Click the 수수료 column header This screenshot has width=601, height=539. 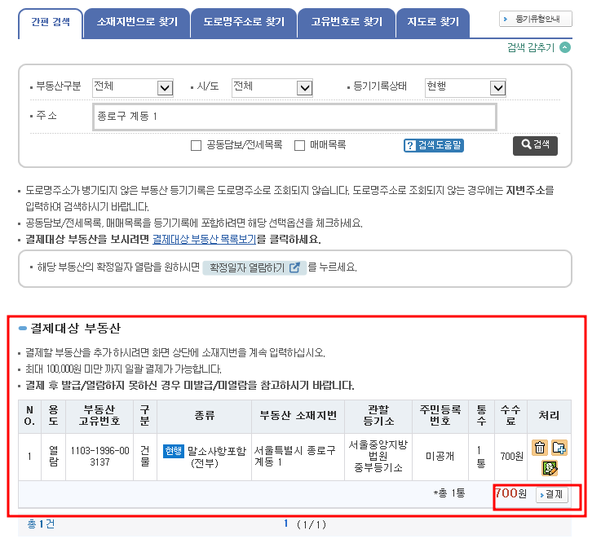click(x=510, y=417)
